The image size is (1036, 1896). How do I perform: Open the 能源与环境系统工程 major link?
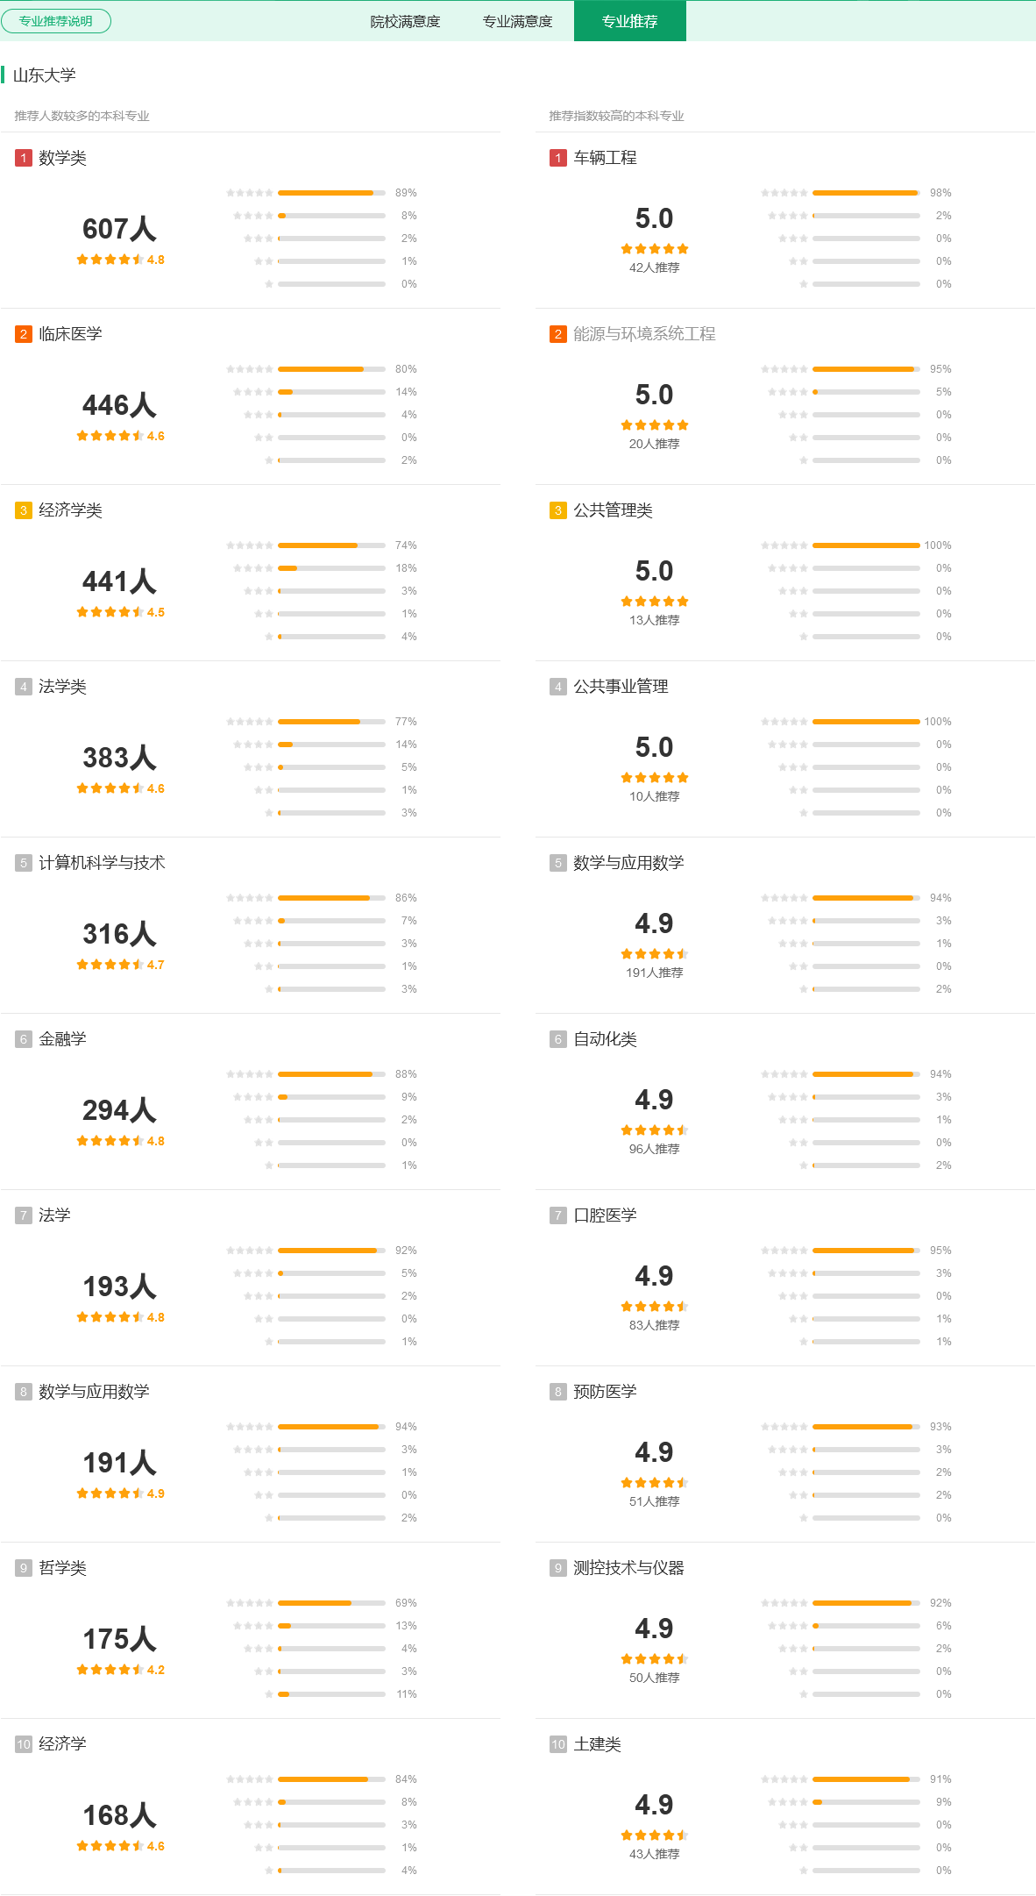pos(644,334)
